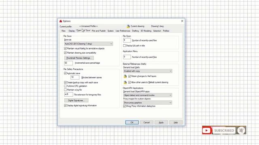Click the Application Menu recently-used files field
Screen dimensions: 259x145
[127, 57]
